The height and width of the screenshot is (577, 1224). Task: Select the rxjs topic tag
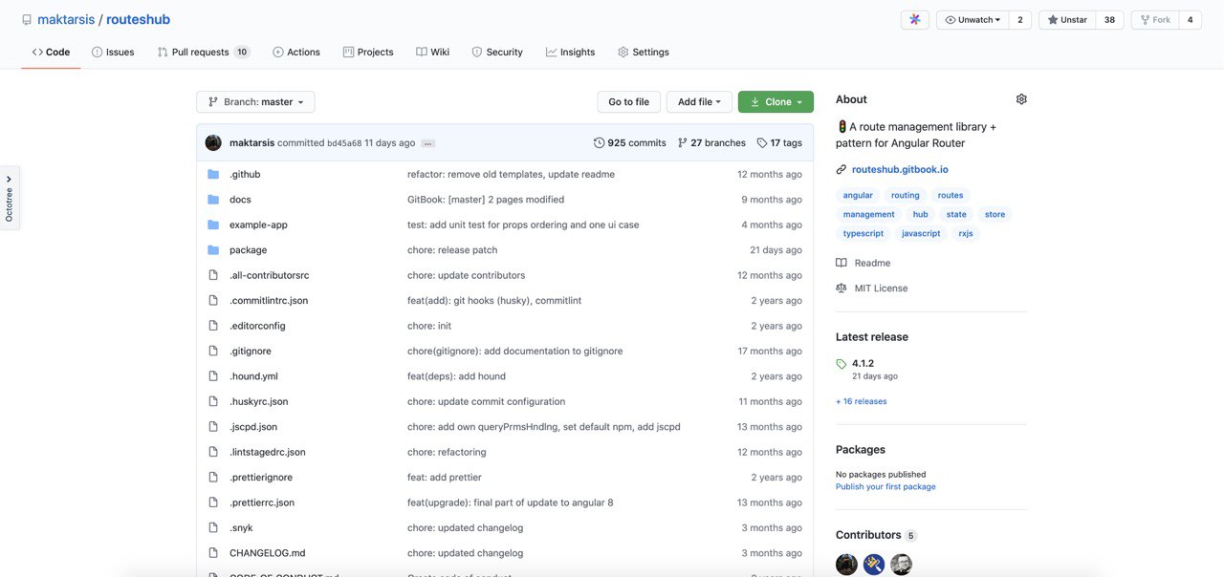(x=966, y=233)
